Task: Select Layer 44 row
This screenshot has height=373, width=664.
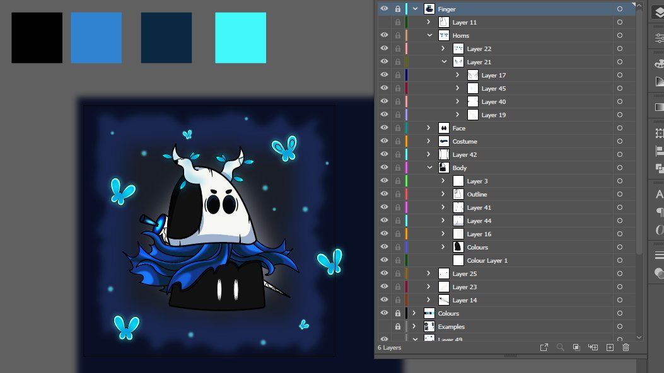Action: point(506,221)
